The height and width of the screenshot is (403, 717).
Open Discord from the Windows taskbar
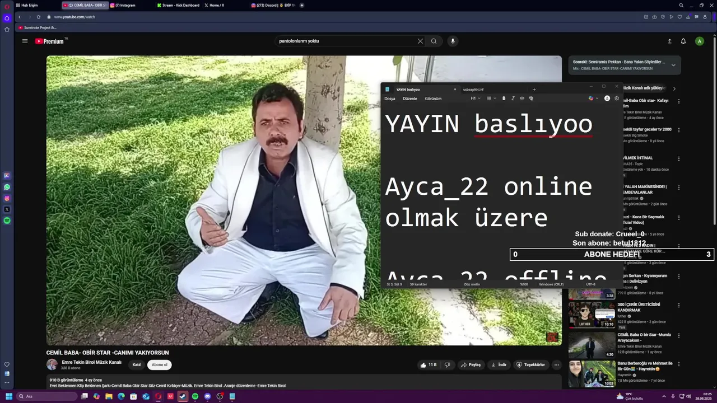pyautogui.click(x=207, y=396)
